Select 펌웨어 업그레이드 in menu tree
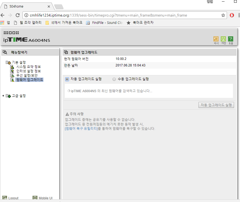The height and width of the screenshot is (202, 240). [x=29, y=80]
